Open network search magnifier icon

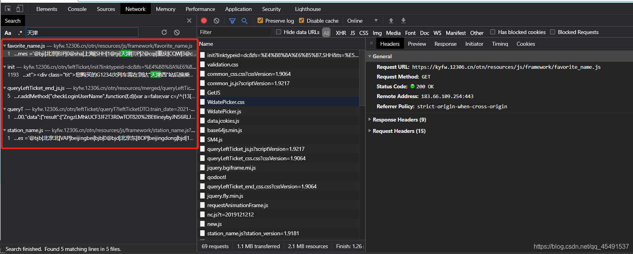(x=245, y=21)
